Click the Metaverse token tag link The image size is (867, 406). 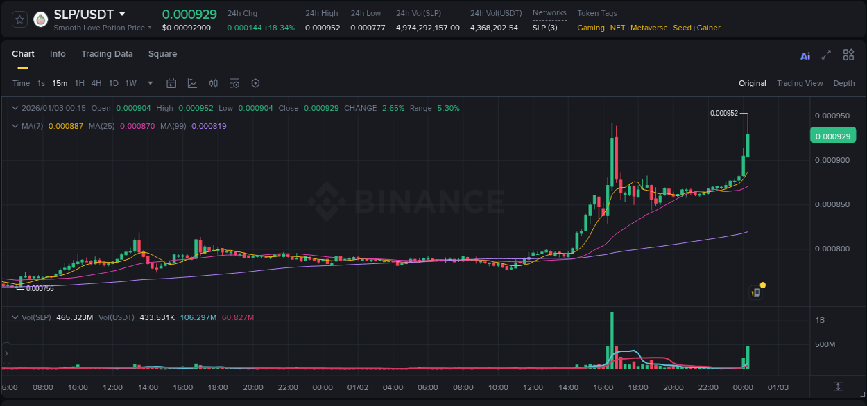[x=649, y=28]
